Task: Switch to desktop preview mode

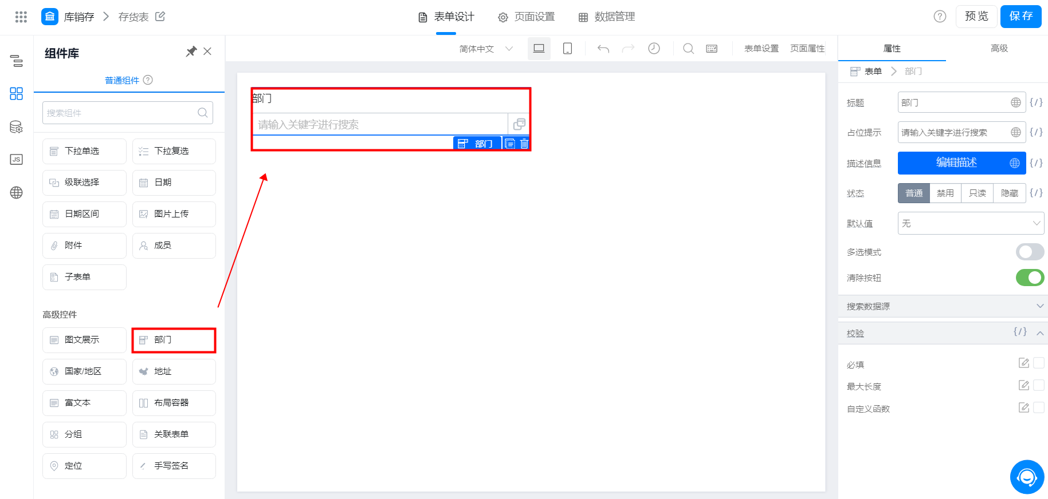Action: click(539, 49)
